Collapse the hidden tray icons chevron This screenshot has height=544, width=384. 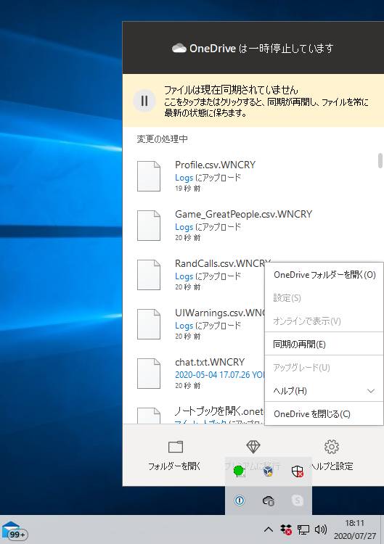pyautogui.click(x=269, y=529)
